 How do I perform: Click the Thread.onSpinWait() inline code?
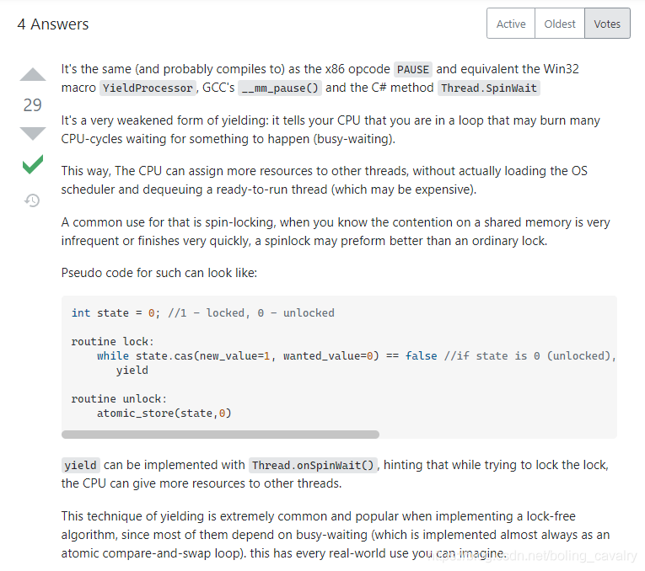(313, 465)
